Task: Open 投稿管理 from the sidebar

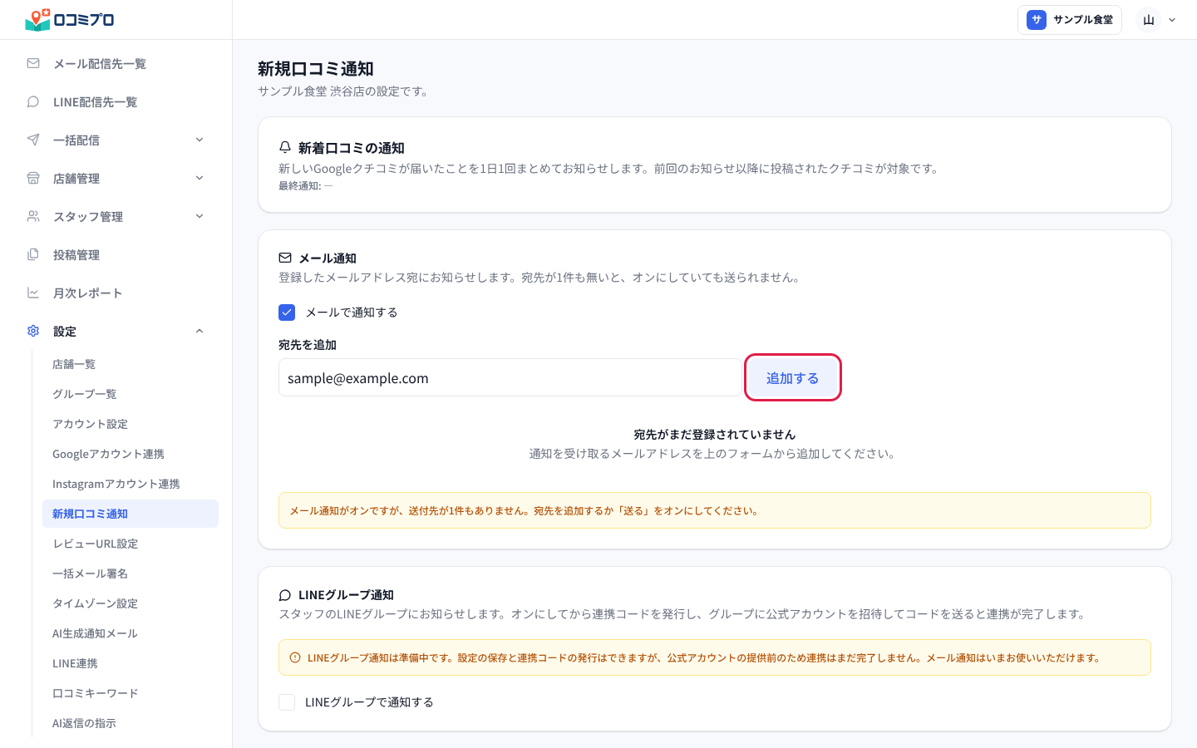Action: click(x=116, y=254)
